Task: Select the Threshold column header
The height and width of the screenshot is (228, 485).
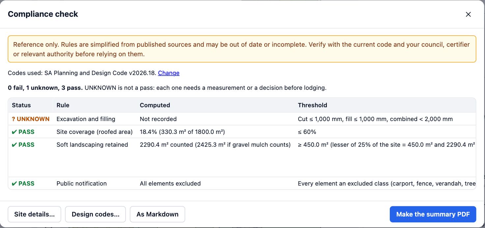Action: (x=312, y=105)
